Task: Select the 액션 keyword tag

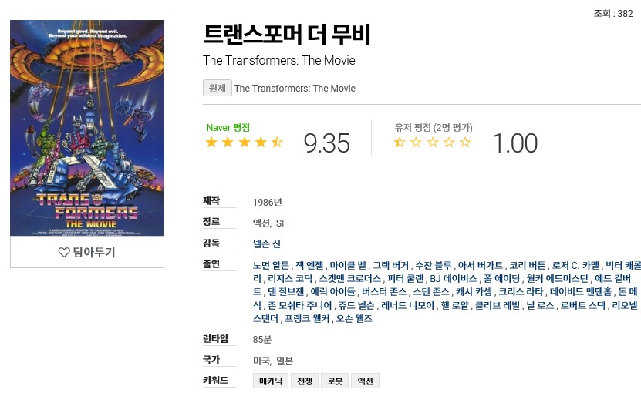Action: 365,381
